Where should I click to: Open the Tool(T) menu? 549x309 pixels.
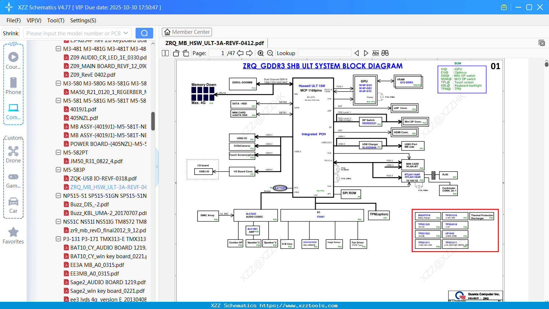(56, 21)
